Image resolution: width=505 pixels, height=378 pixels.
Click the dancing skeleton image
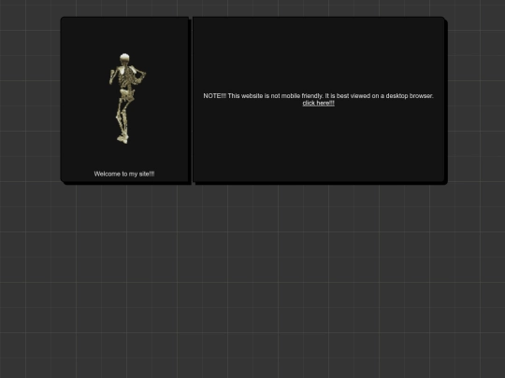tap(127, 98)
